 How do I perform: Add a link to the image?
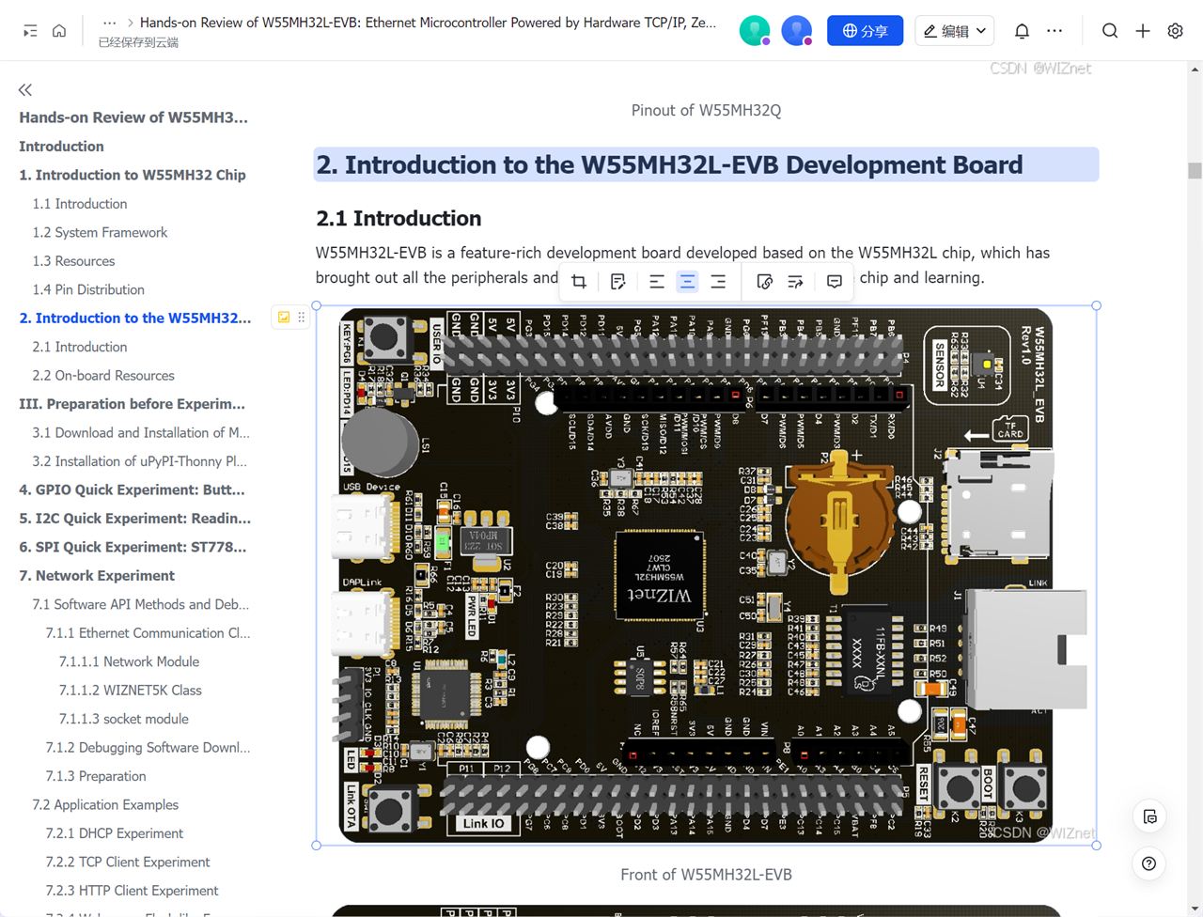pyautogui.click(x=765, y=282)
